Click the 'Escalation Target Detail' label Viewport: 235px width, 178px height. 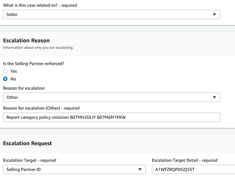[x=185, y=160]
